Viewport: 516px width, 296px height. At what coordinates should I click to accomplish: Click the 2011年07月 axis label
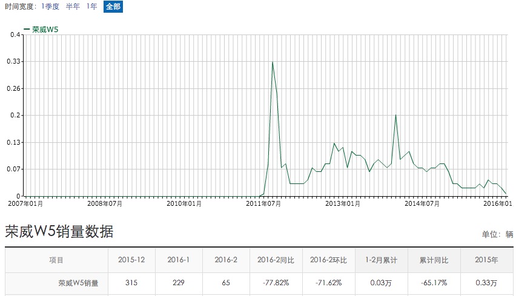[x=263, y=204]
